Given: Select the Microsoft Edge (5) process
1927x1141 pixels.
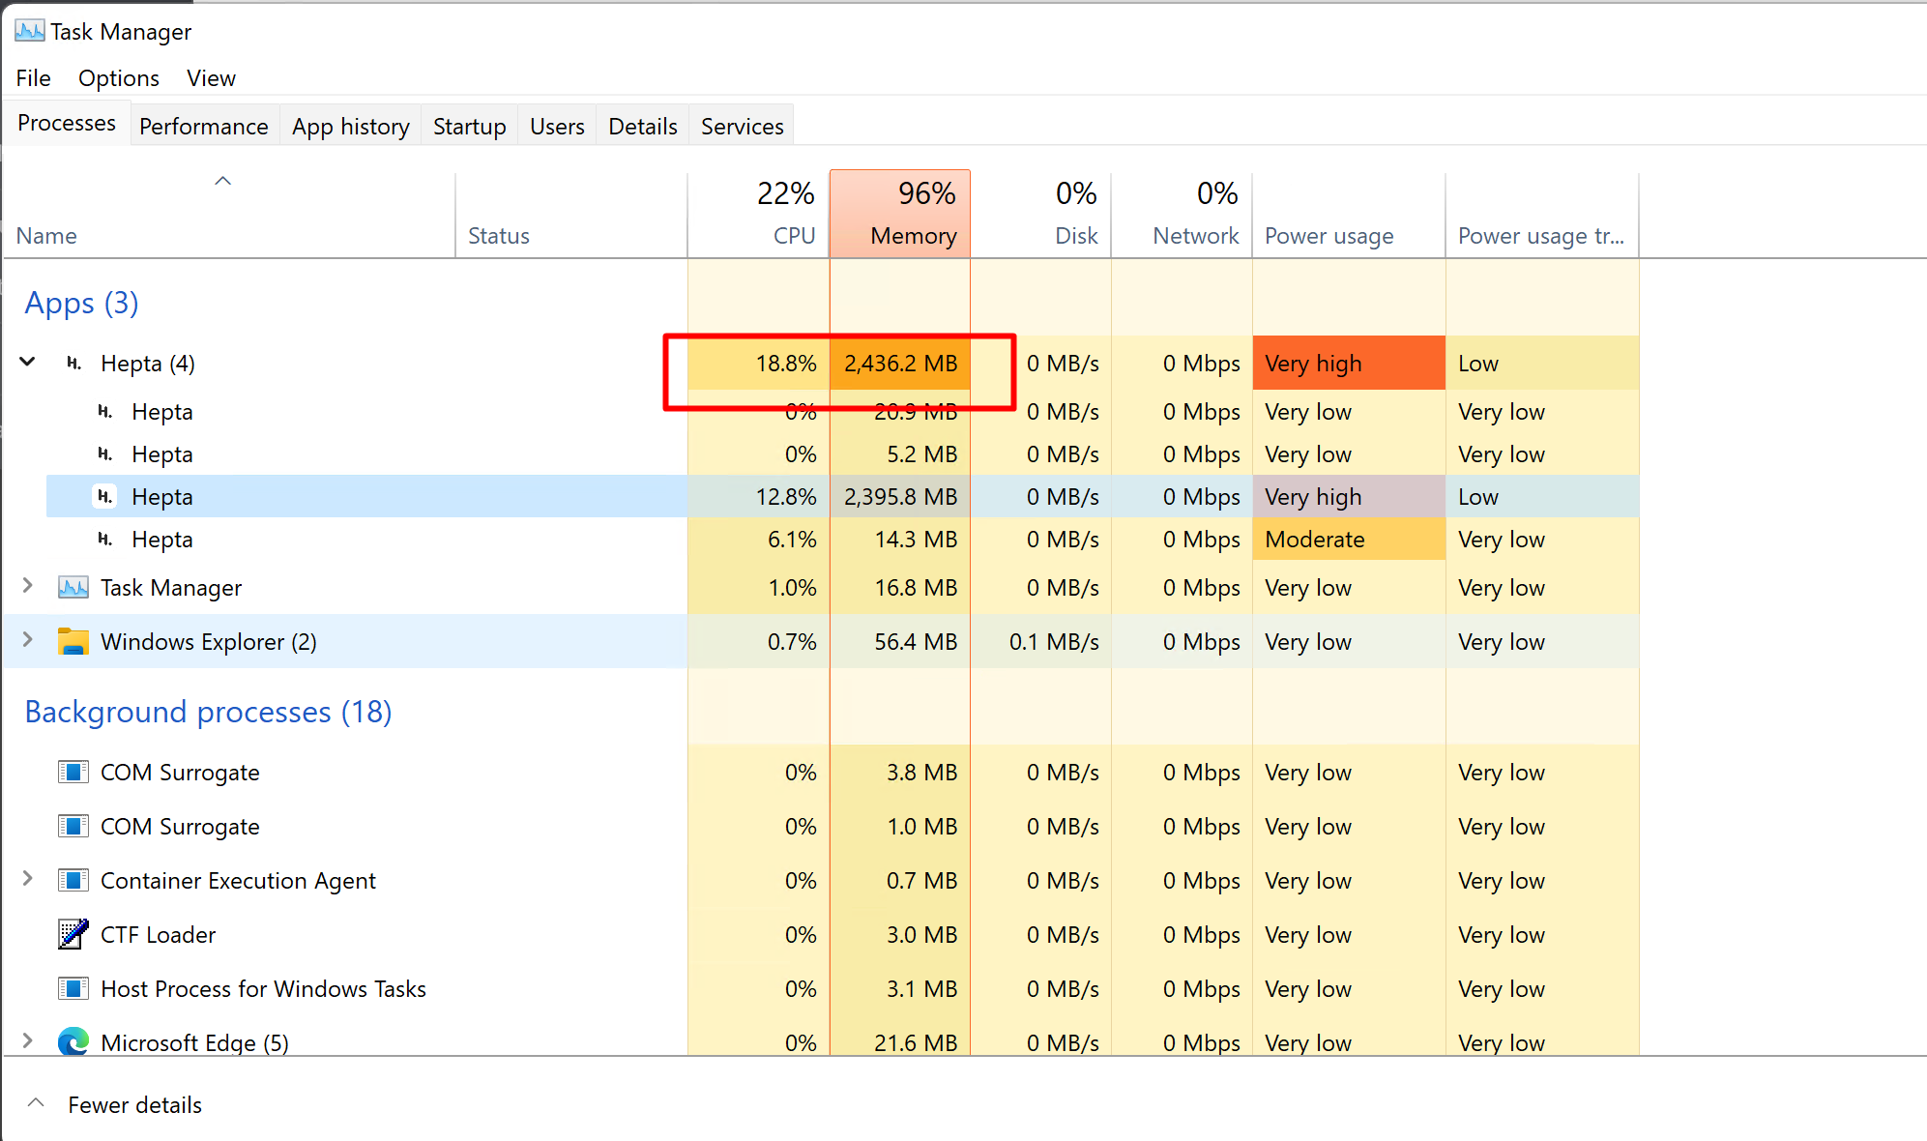Looking at the screenshot, I should tap(194, 1043).
